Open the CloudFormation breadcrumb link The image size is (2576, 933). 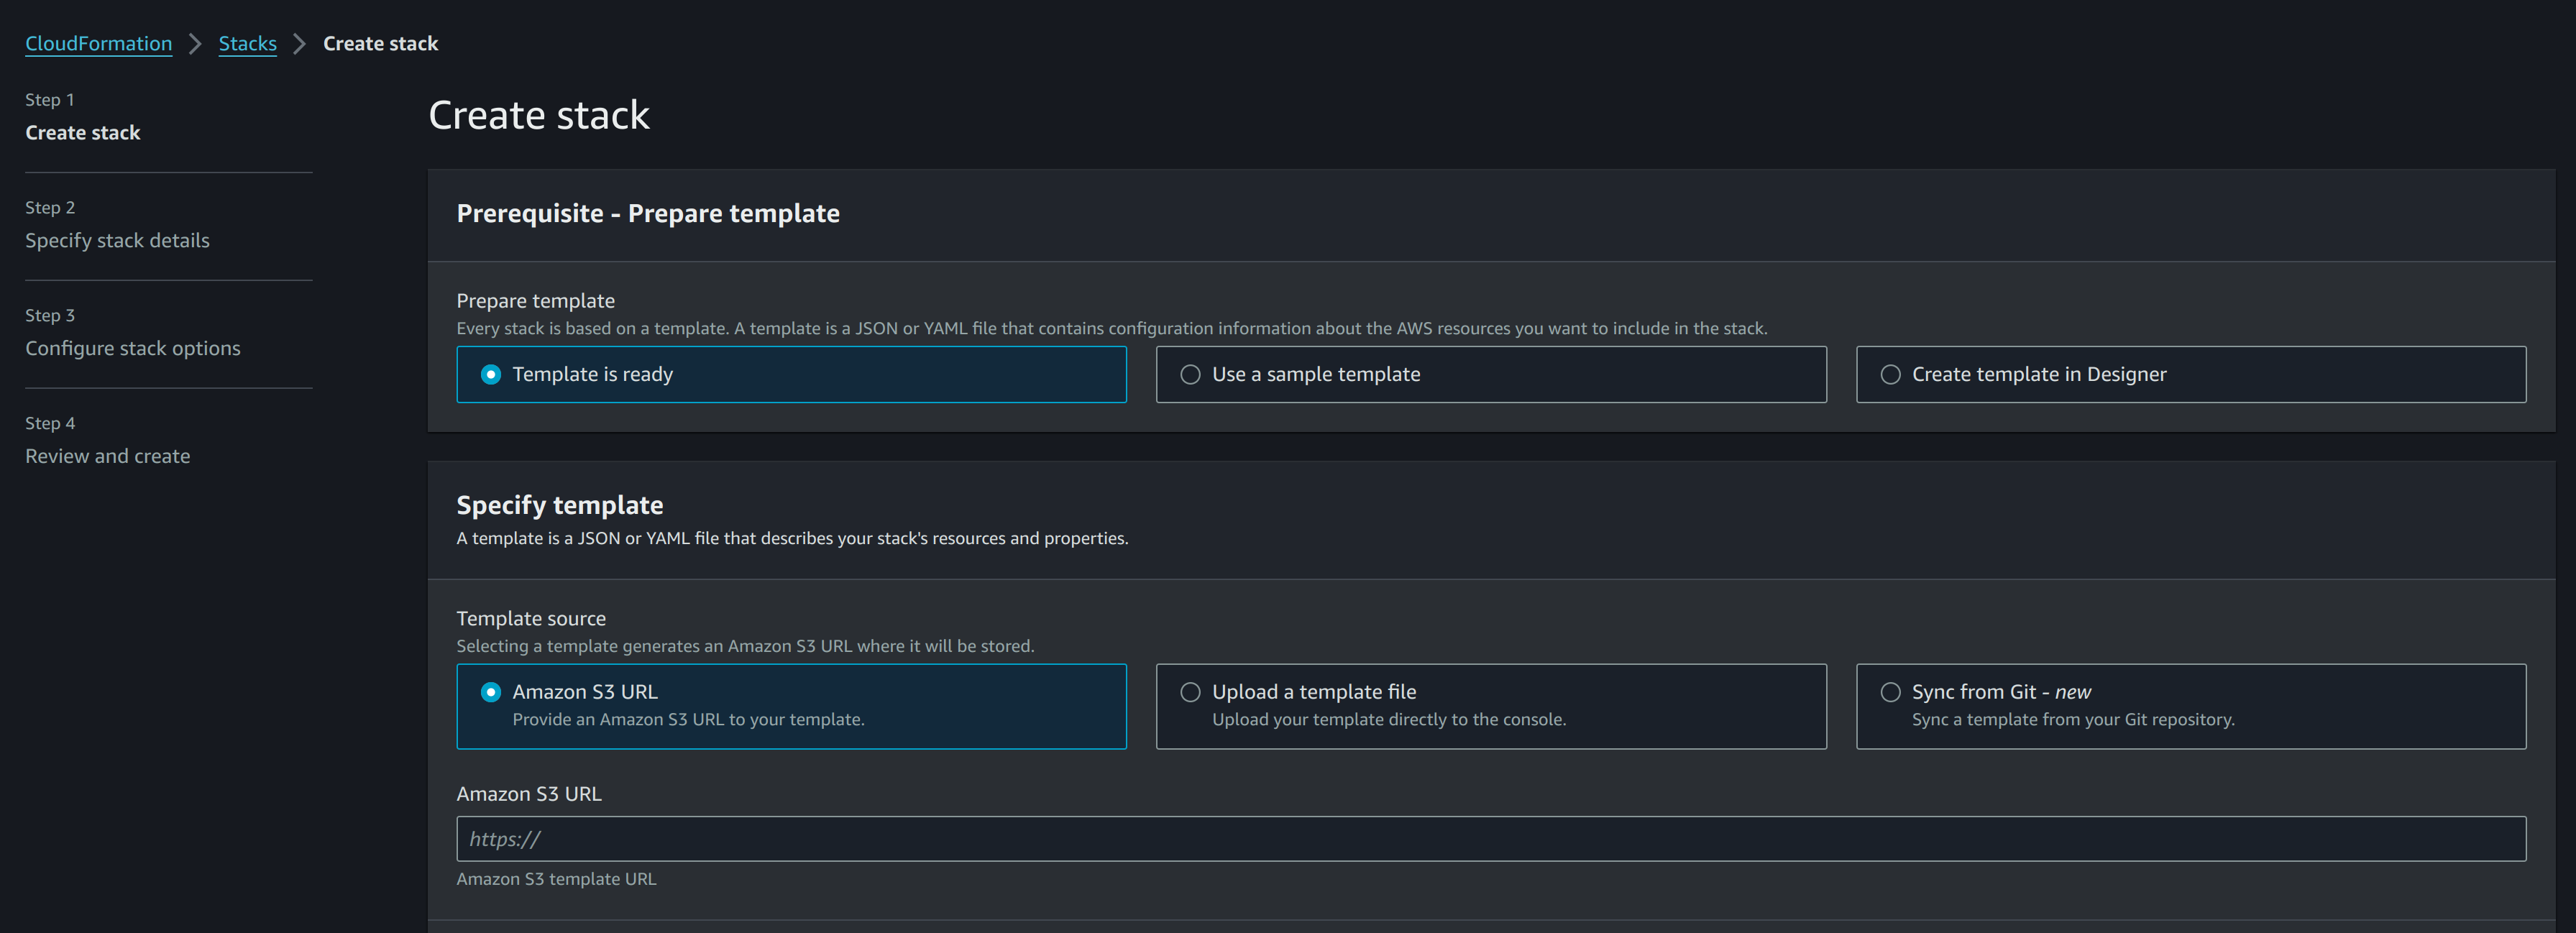98,43
